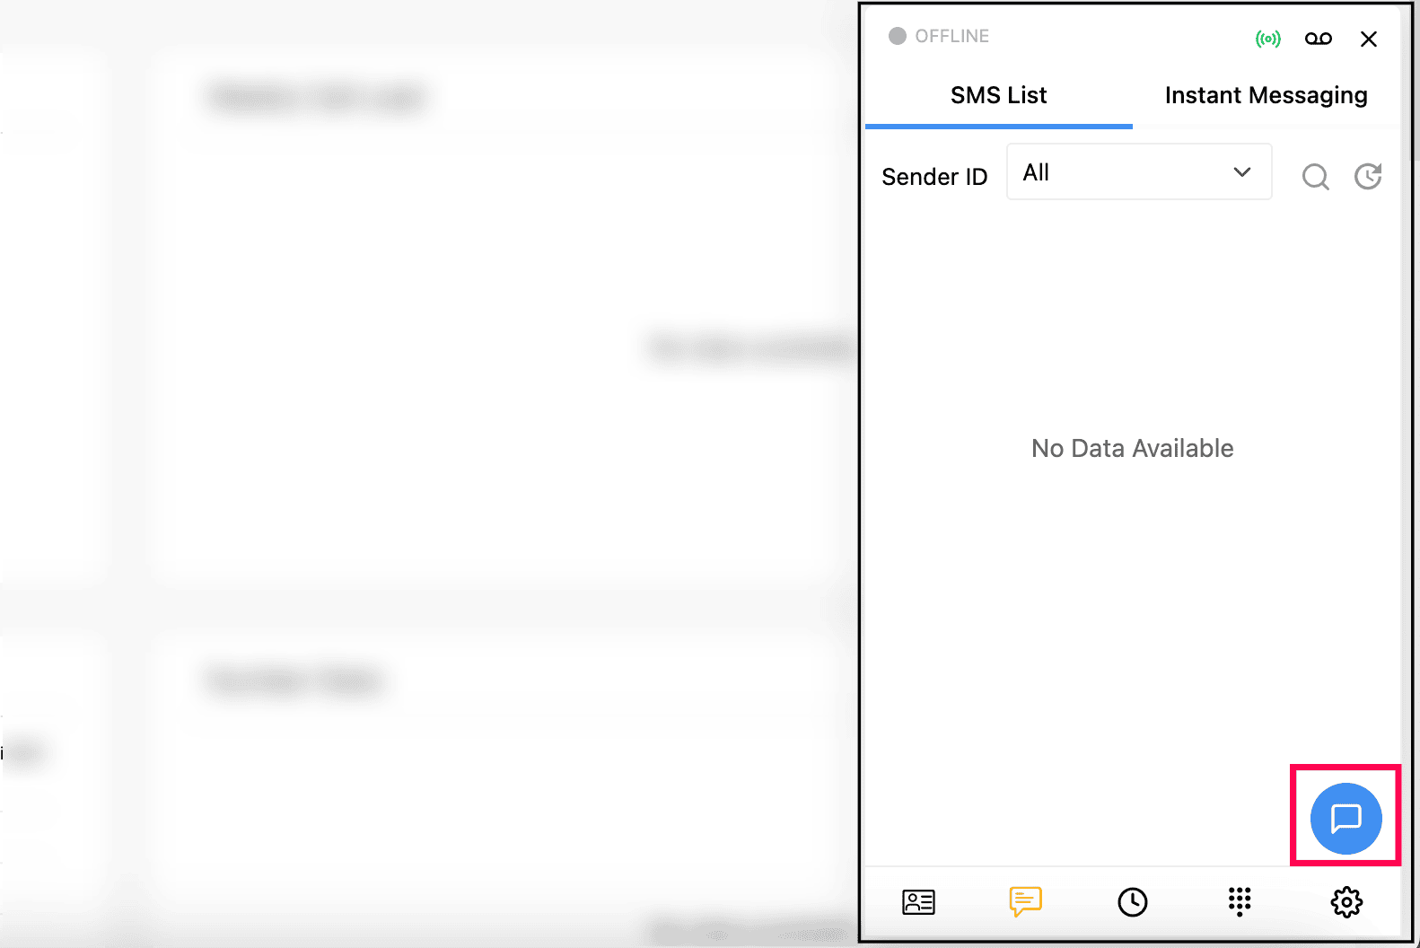1420x948 pixels.
Task: Open the Contacts card icon in bottom bar
Action: pos(918,901)
